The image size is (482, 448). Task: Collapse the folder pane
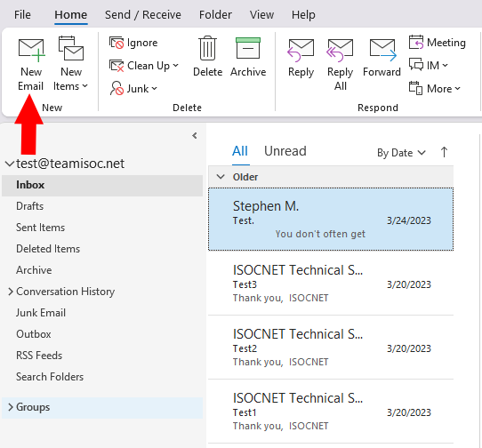(x=195, y=135)
